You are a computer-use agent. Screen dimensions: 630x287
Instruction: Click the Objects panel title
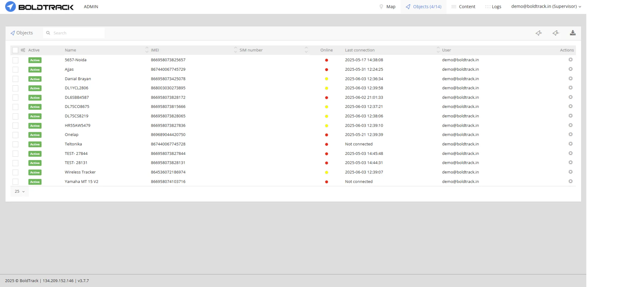coord(22,33)
